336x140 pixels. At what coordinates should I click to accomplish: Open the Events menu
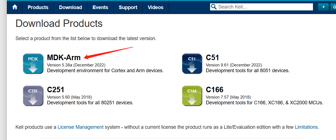[x=100, y=7]
